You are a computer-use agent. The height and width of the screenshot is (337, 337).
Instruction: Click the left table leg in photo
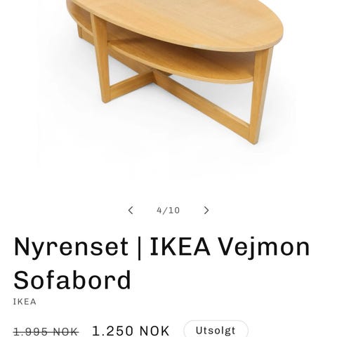pos(102,58)
